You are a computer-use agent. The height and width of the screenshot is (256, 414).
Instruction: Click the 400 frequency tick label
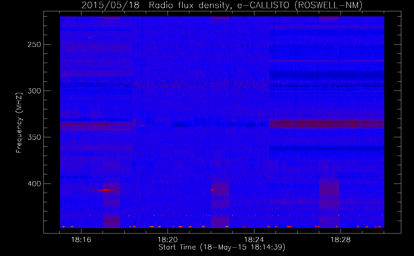pyautogui.click(x=34, y=184)
